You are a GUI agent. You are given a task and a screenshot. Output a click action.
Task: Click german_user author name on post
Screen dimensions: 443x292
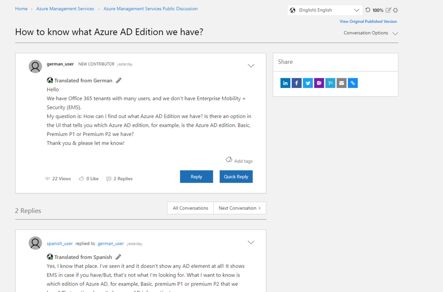[x=60, y=64]
